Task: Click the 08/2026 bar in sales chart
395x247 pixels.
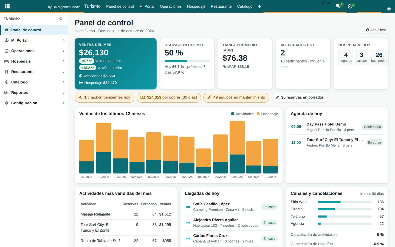Action: point(237,147)
